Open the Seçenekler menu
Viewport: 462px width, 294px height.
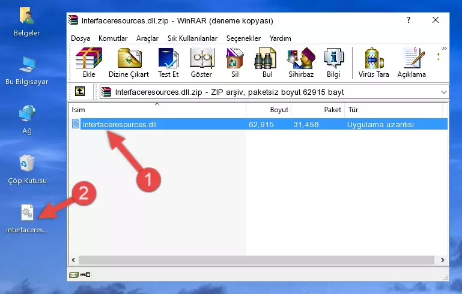[243, 38]
